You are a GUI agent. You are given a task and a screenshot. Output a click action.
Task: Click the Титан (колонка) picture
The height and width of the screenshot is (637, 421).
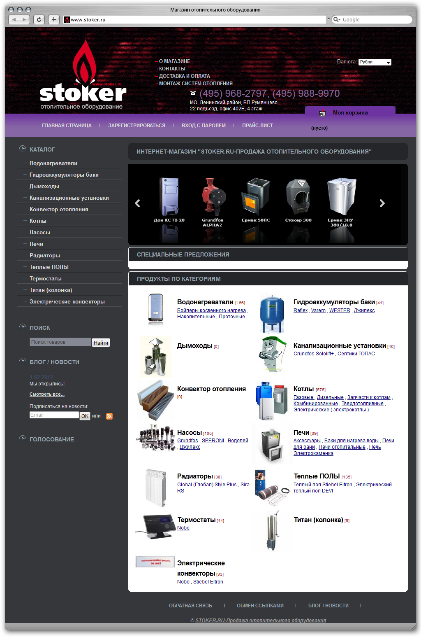click(272, 531)
